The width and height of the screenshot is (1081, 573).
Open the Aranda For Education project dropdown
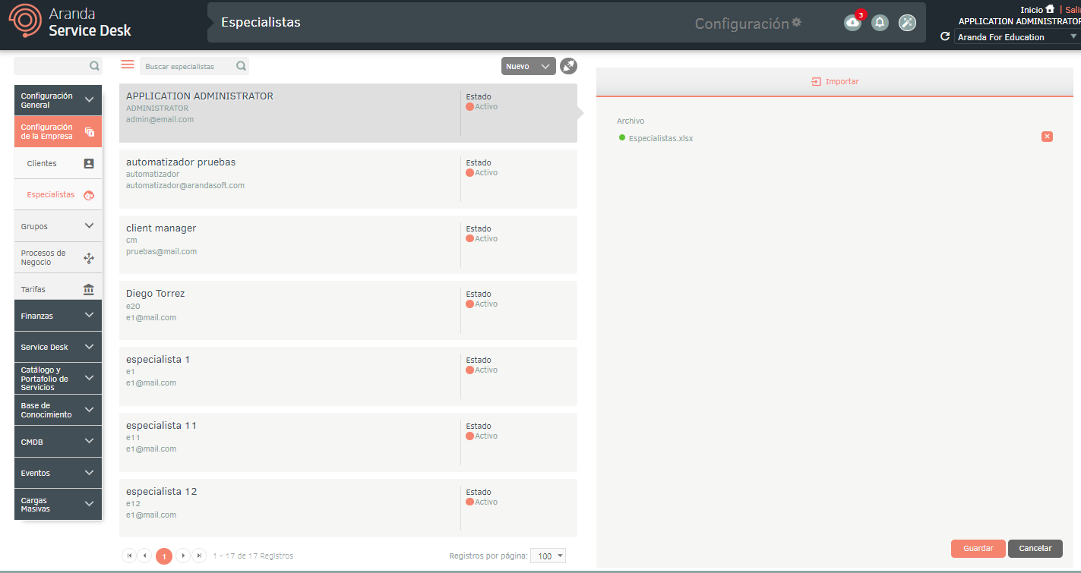pyautogui.click(x=1016, y=36)
